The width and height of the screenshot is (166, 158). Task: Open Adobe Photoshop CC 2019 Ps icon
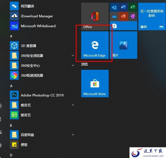(x=14, y=95)
